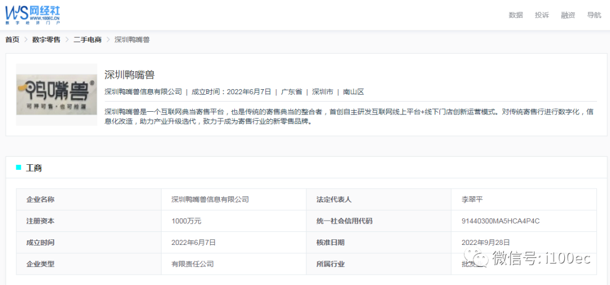Viewport: 610px width, 285px height.
Task: Select 深圳鸭嘴兽信息有限公司 in profile header
Action: click(143, 92)
